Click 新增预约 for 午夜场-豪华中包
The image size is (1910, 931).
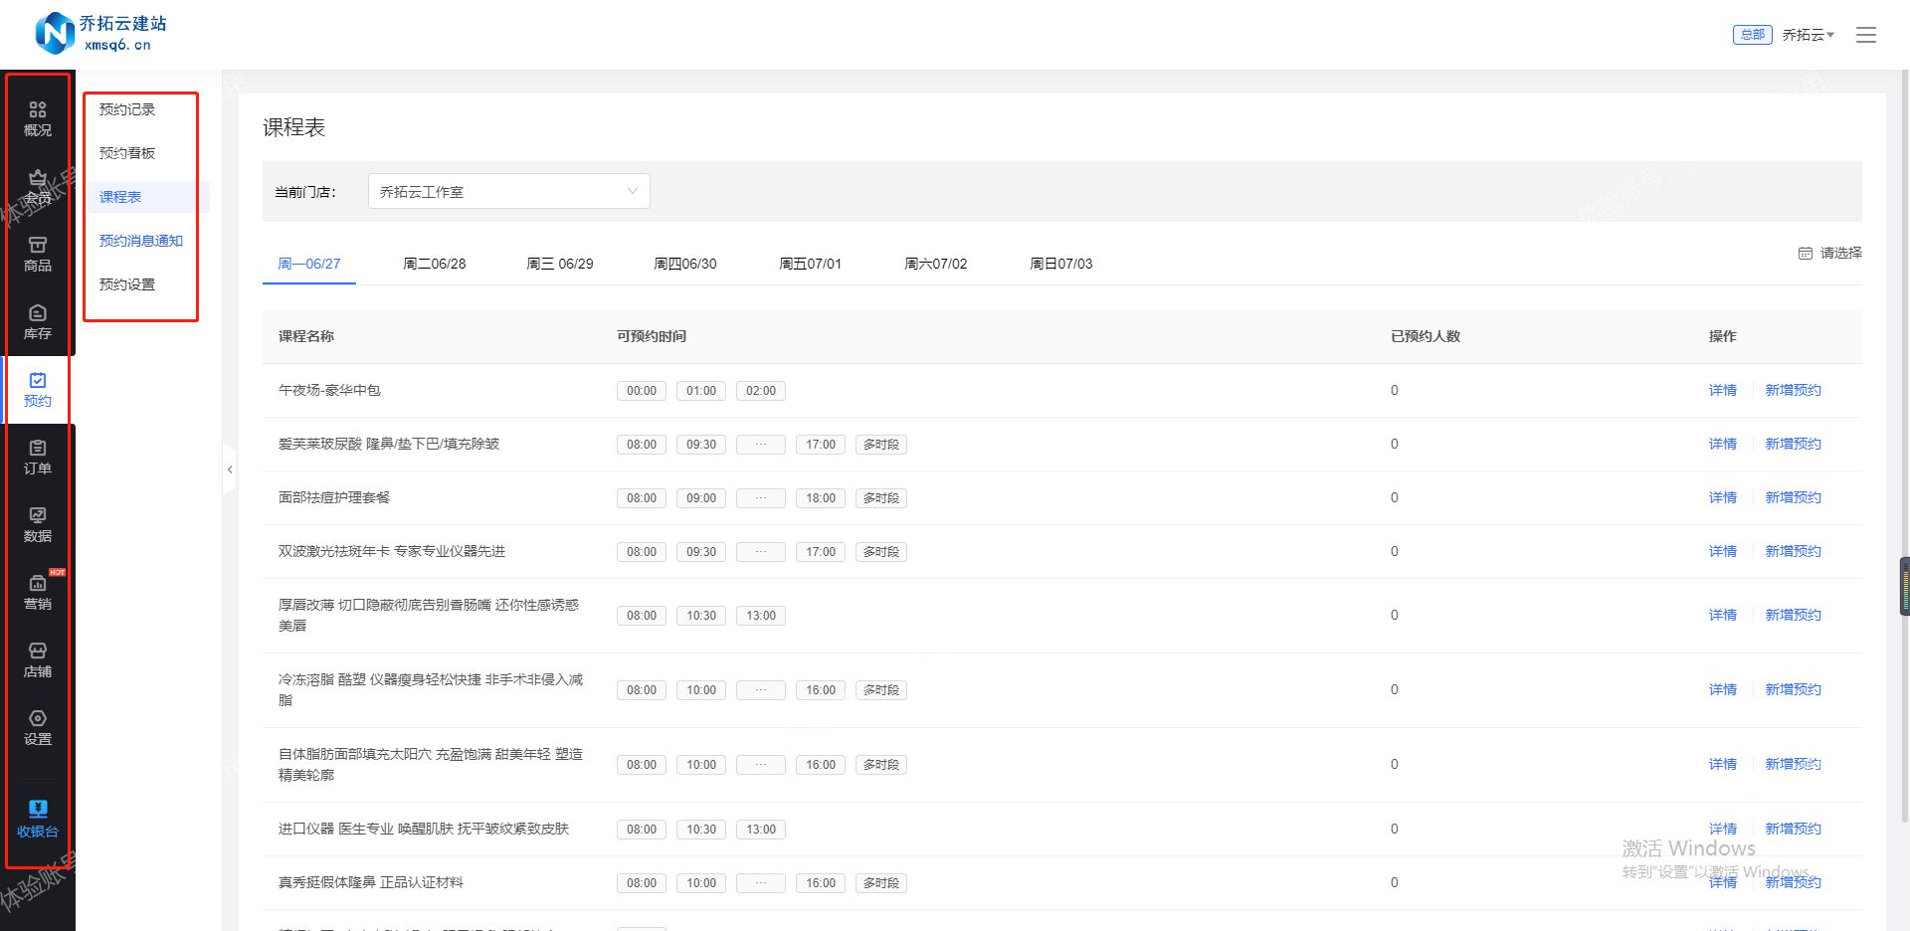(x=1794, y=390)
